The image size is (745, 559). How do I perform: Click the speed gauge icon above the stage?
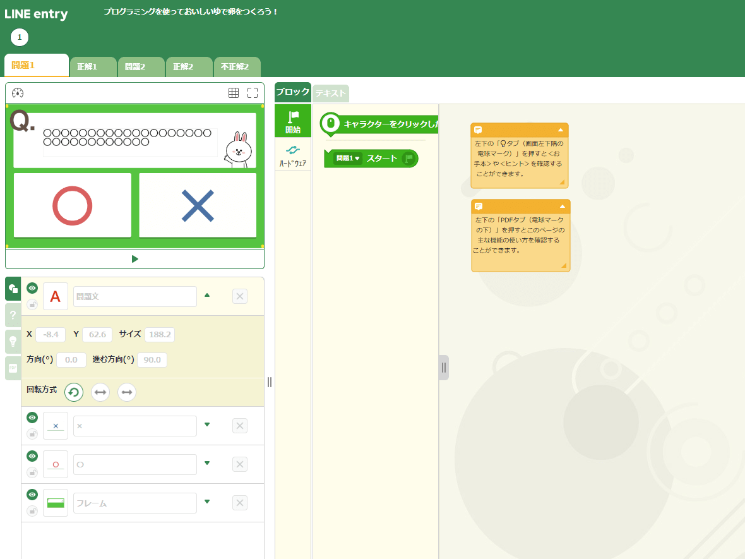point(18,93)
